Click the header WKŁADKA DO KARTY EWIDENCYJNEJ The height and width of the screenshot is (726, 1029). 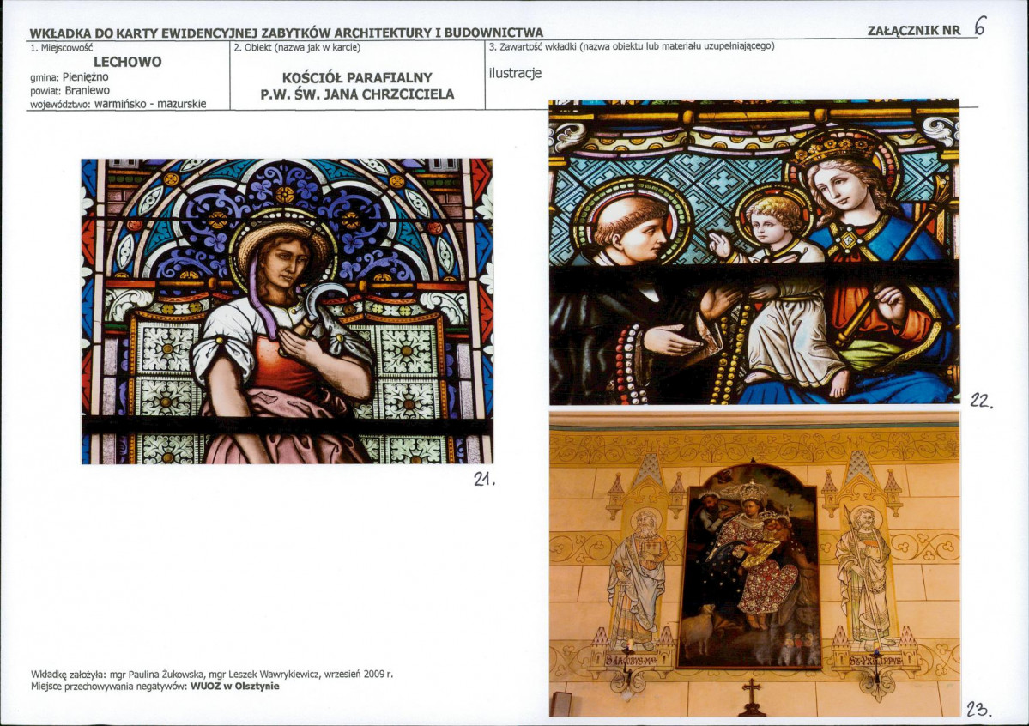(x=287, y=33)
